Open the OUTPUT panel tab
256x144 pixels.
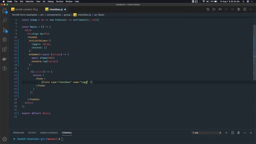point(32,133)
